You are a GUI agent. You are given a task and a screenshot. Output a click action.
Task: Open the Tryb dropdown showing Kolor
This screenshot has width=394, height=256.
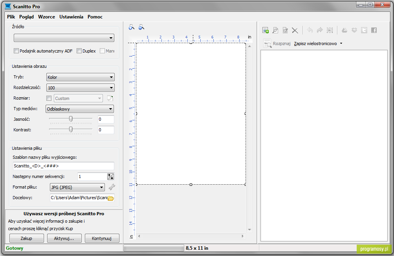pos(81,77)
